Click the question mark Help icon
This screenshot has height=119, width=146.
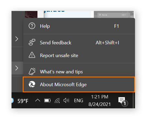coord(32,26)
